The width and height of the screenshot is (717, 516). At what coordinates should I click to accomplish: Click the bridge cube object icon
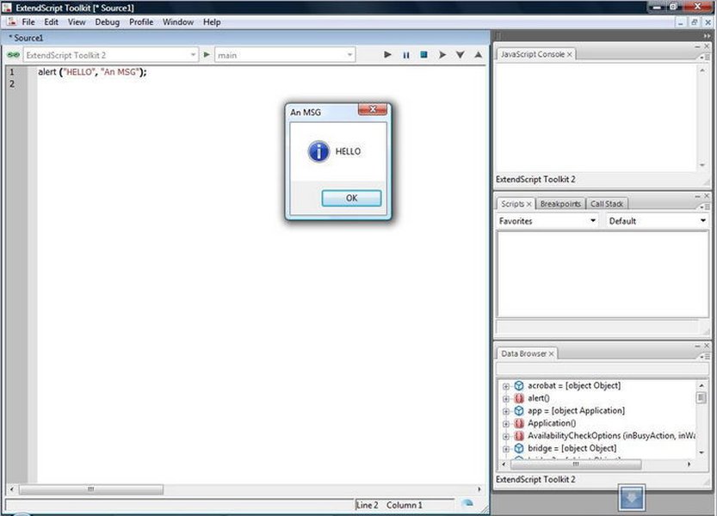pyautogui.click(x=518, y=448)
